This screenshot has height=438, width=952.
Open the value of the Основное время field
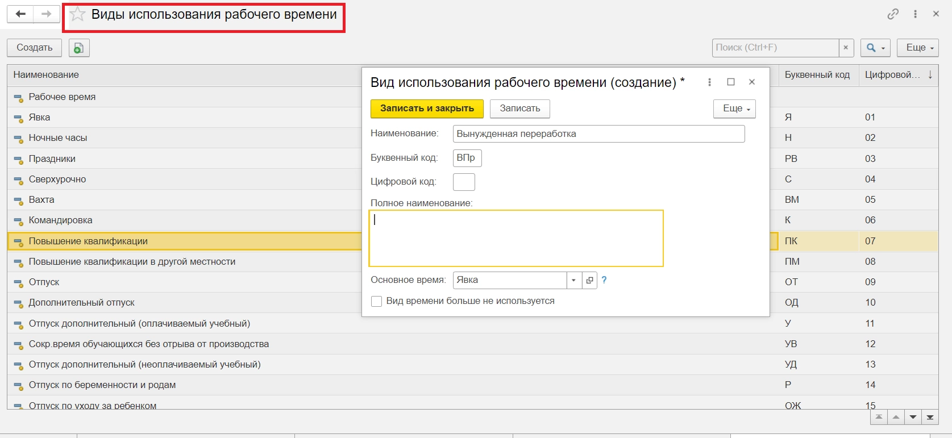589,280
